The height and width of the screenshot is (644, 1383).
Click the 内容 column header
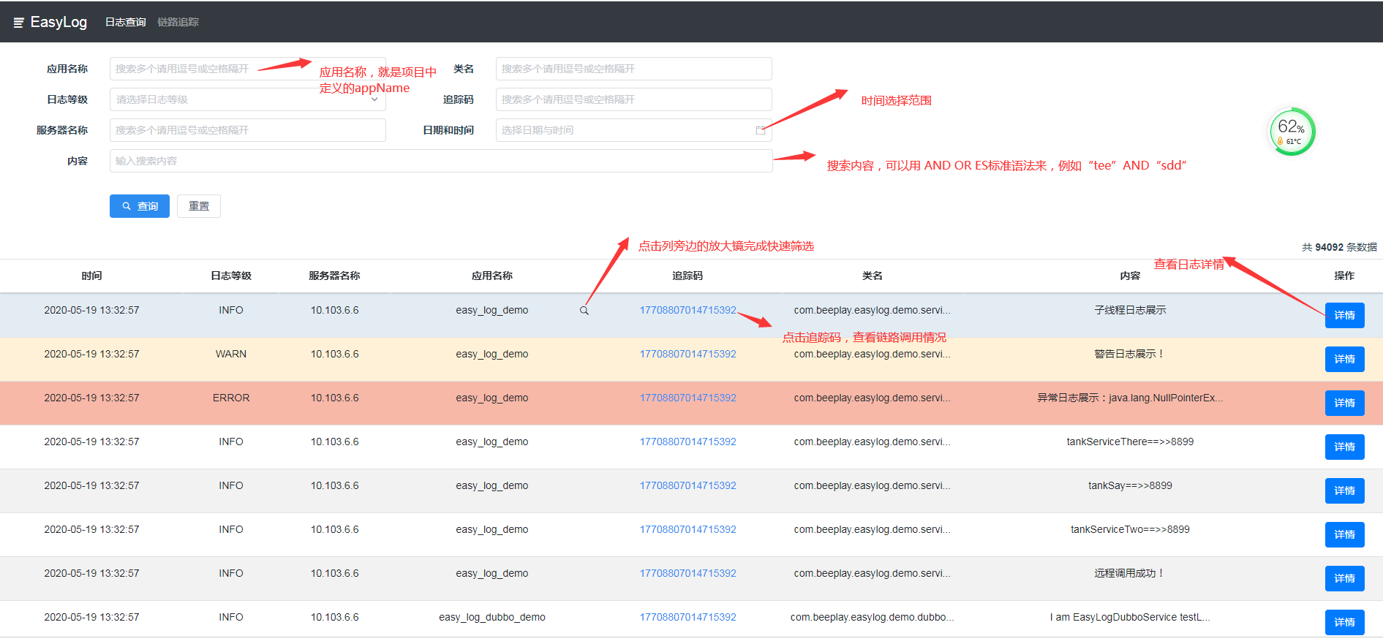point(1130,276)
